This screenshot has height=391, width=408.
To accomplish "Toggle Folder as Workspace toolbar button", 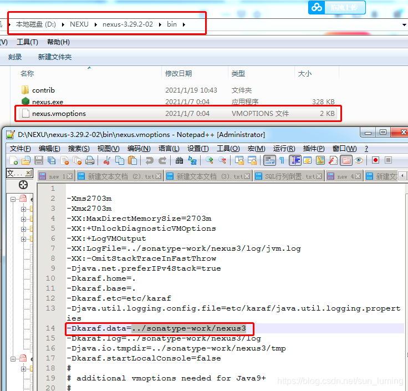I will [x=346, y=160].
